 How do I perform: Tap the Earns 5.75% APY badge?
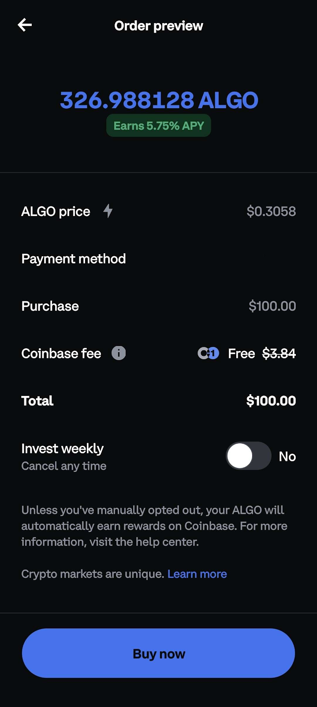coord(159,126)
